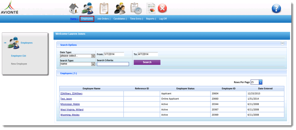Click the Job Orders clipboard icon

[104, 8]
